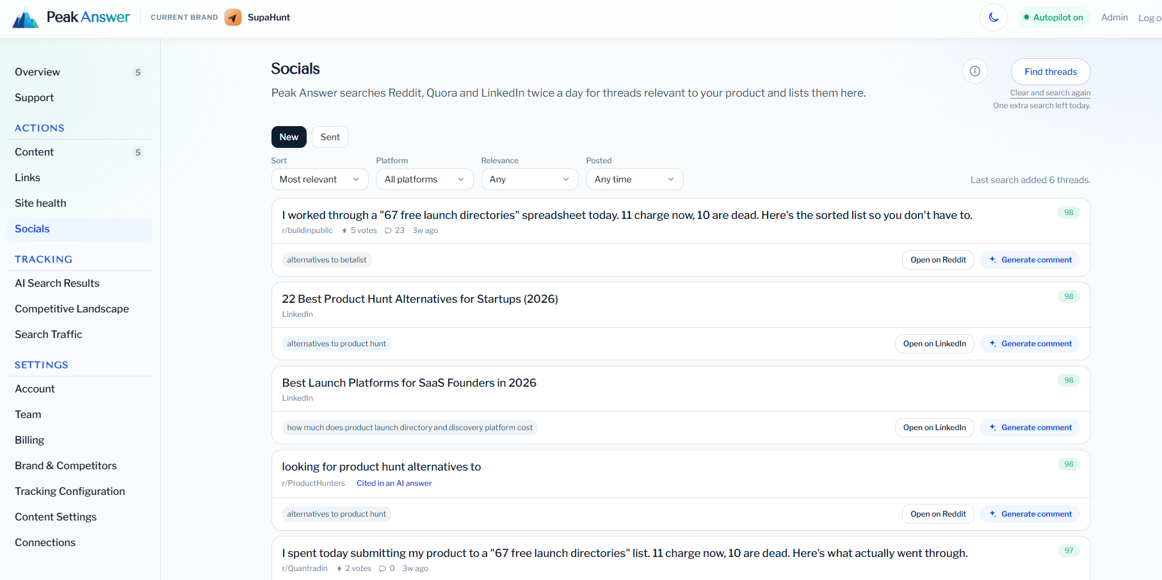Switch to the New tab
The width and height of the screenshot is (1162, 580).
point(289,137)
